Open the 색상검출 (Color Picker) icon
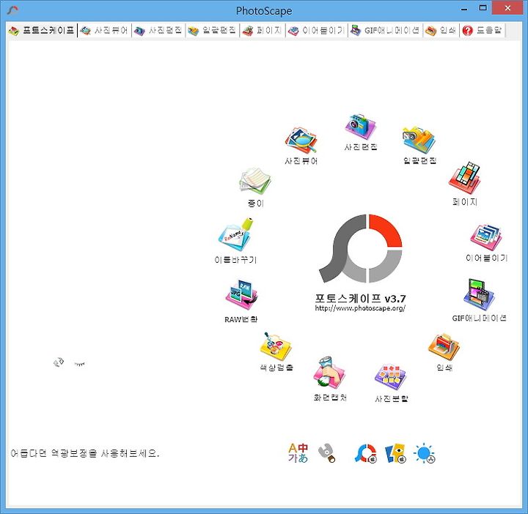 (276, 346)
